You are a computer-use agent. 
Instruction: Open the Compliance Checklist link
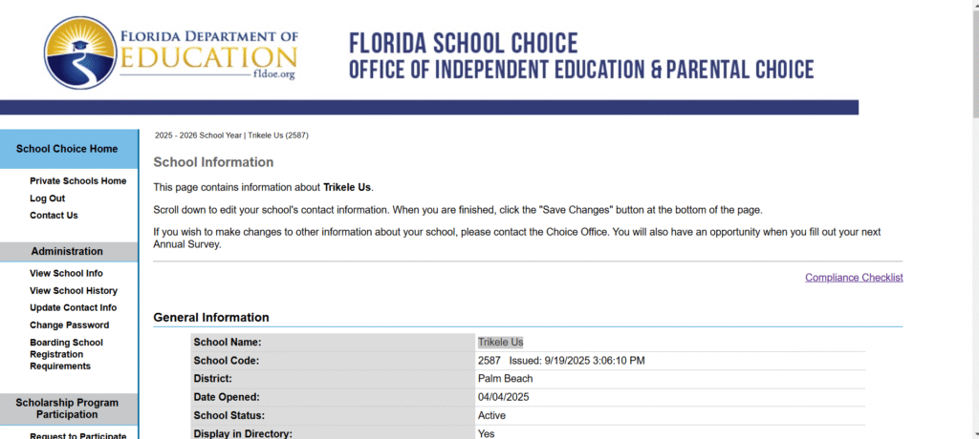(x=854, y=278)
